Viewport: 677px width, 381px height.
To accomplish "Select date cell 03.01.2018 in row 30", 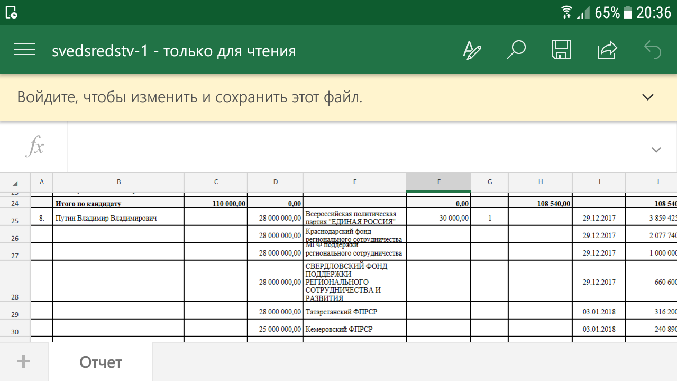I will pyautogui.click(x=599, y=328).
